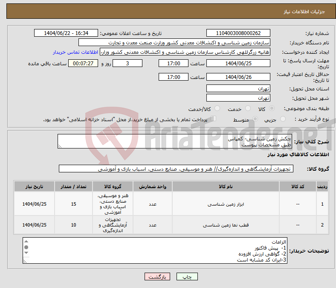
Task: Click the کد کالا column header
Action: coord(298,186)
